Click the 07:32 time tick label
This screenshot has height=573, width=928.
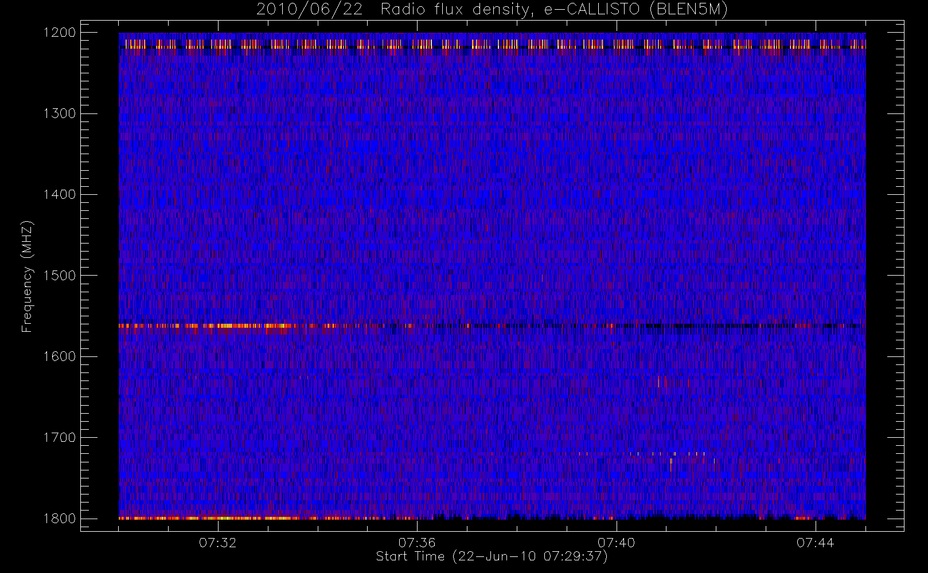[x=218, y=543]
